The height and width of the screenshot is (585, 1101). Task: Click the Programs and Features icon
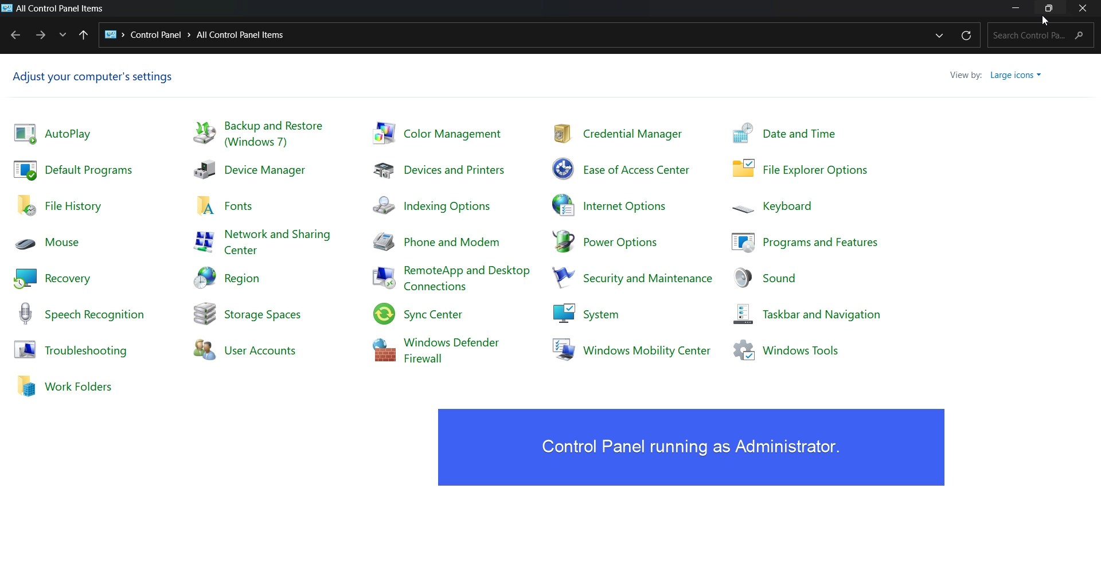(x=743, y=243)
